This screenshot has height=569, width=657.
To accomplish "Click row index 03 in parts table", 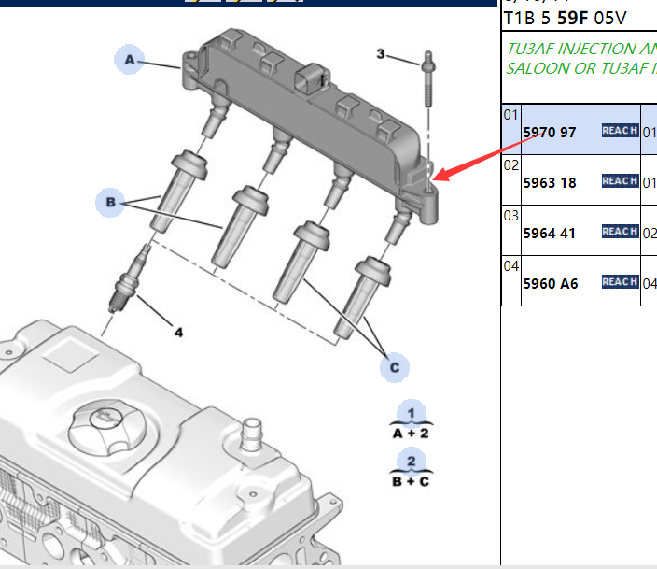I will 511,215.
